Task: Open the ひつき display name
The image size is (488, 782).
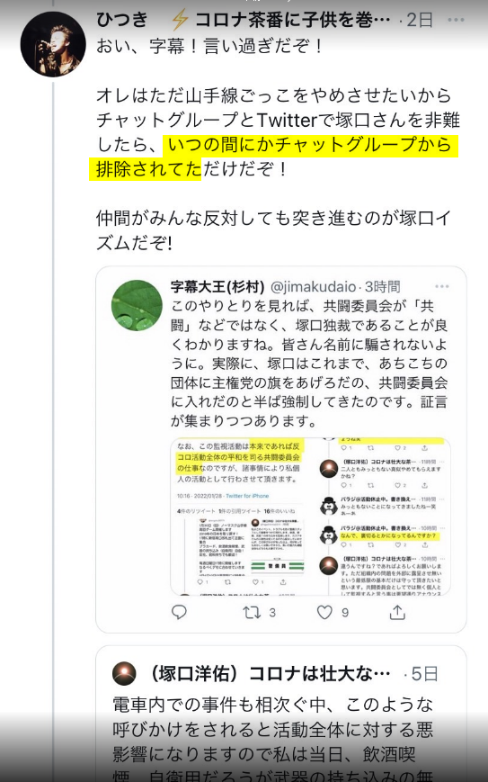Action: pos(122,20)
